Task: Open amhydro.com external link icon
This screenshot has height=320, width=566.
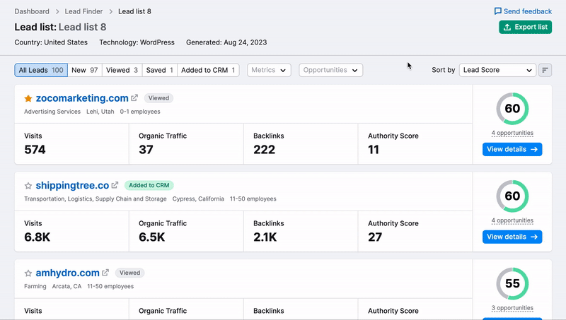Action: coord(105,273)
